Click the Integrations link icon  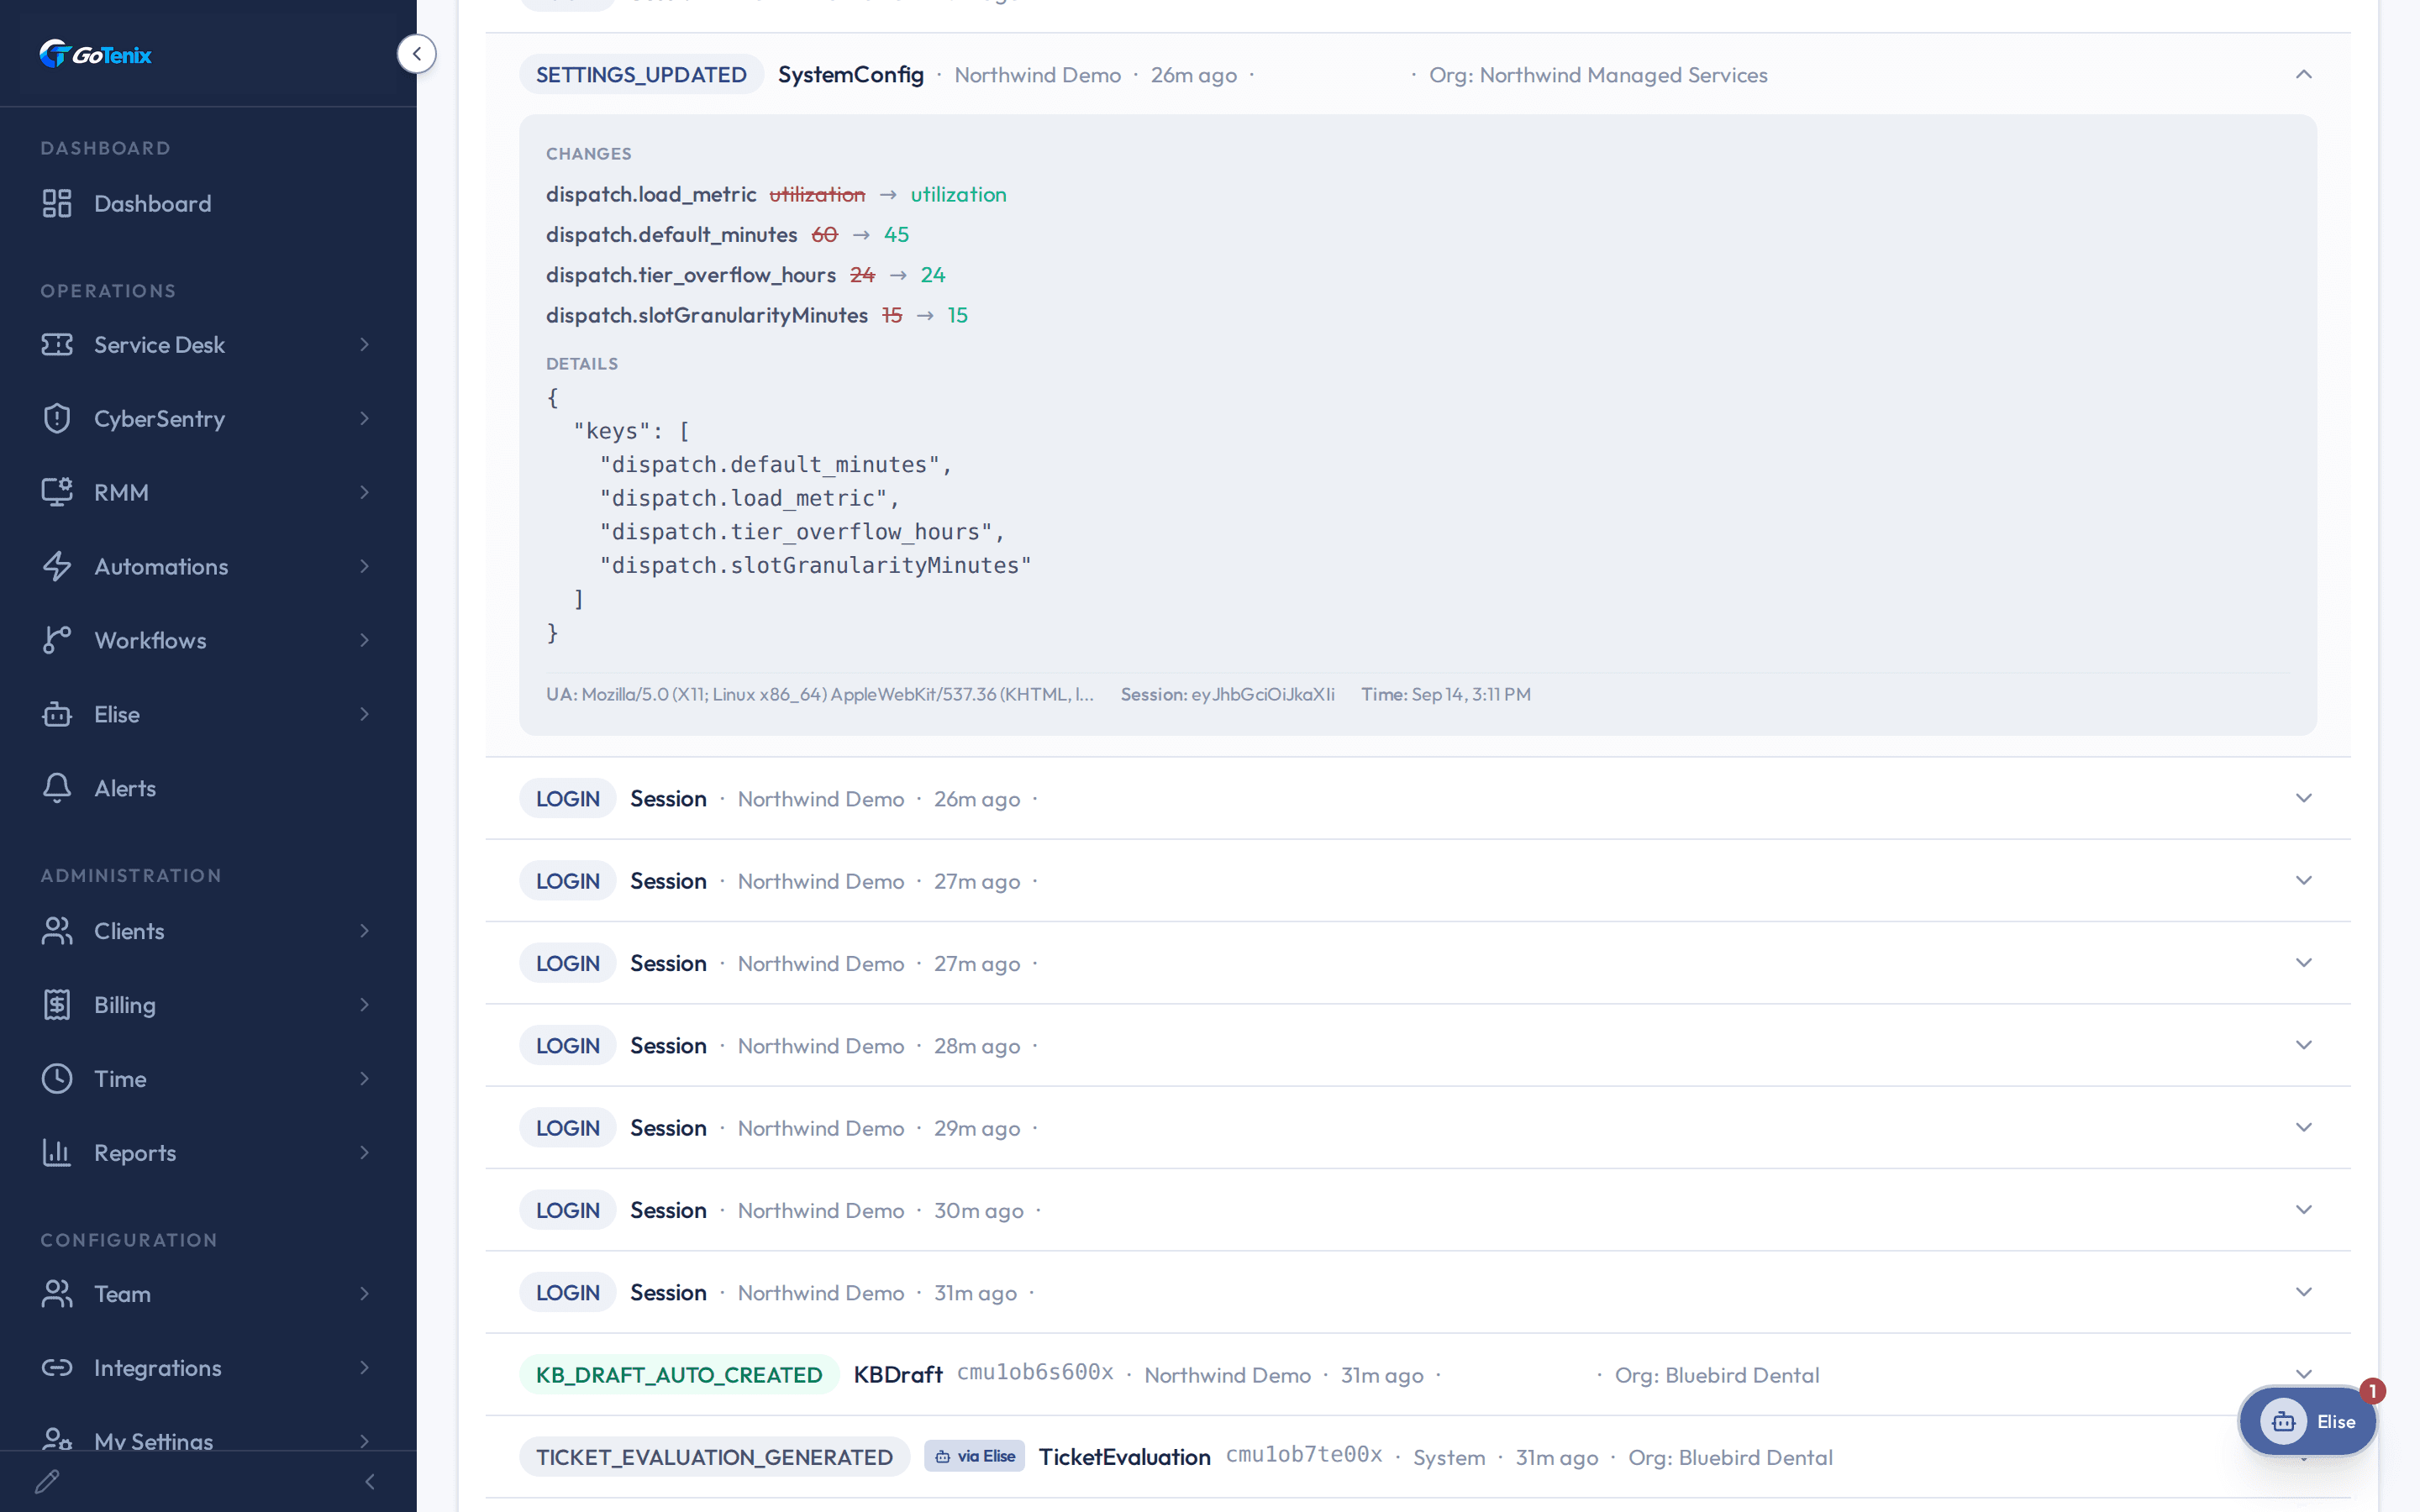(x=57, y=1367)
